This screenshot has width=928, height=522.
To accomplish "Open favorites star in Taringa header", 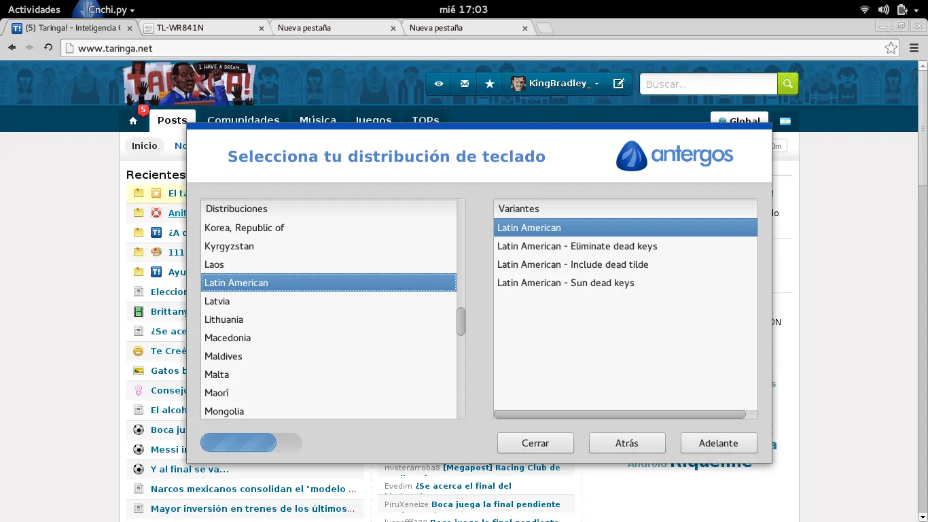I will [x=490, y=84].
